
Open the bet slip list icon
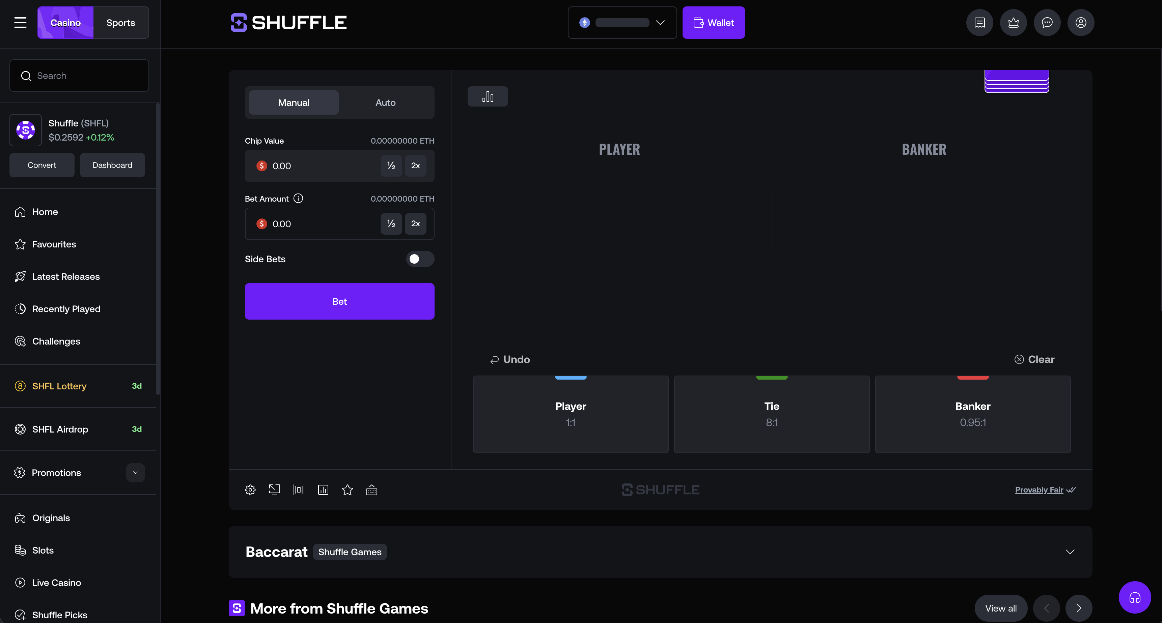980,23
